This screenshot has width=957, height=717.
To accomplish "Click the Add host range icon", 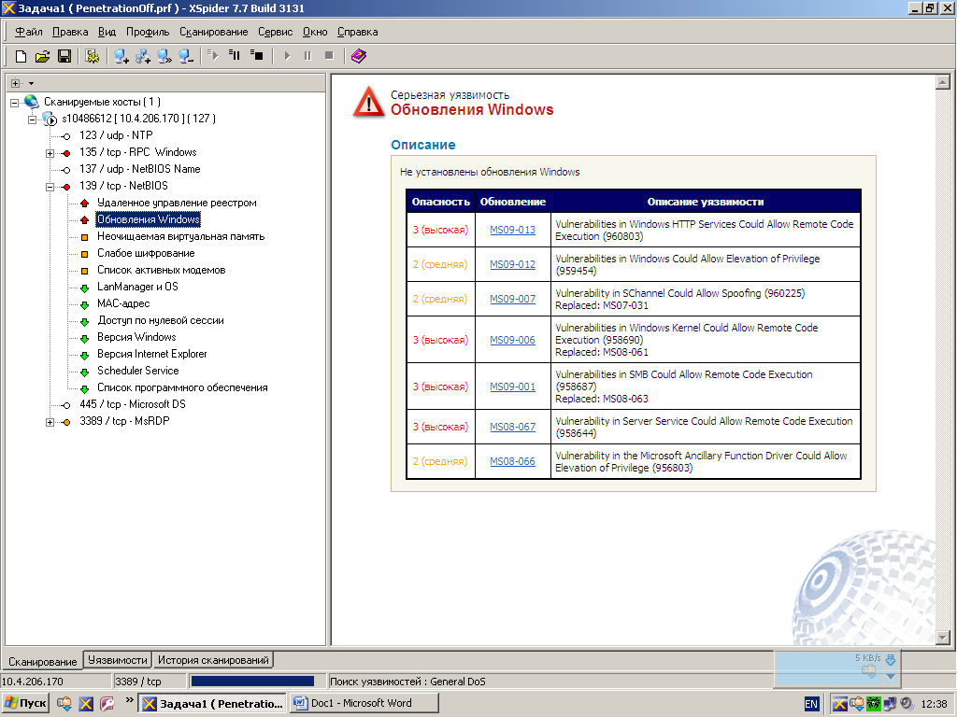I will tap(143, 56).
